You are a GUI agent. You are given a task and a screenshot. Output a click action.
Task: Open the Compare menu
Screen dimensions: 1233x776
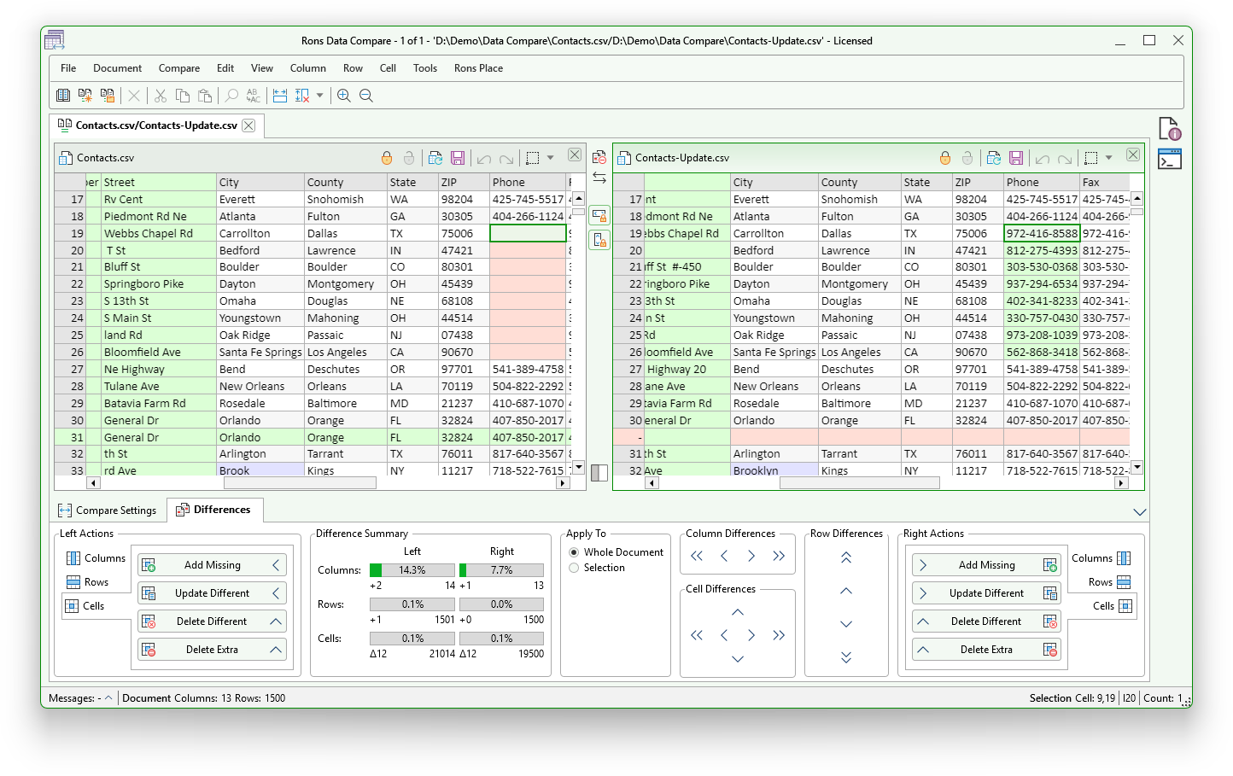click(x=179, y=68)
